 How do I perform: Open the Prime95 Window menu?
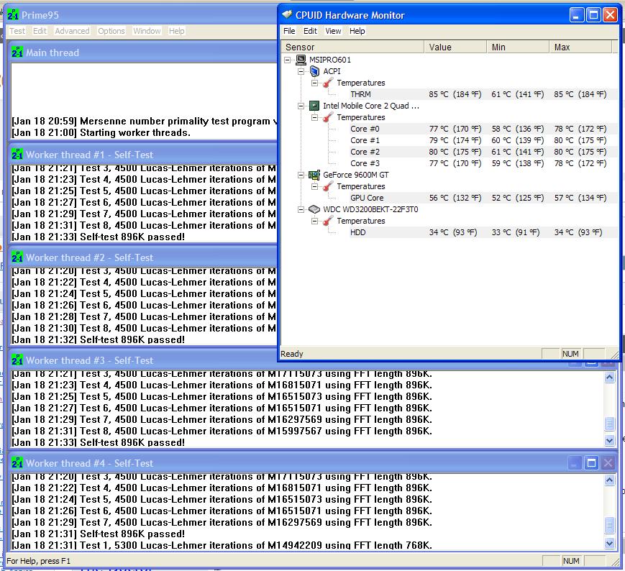pos(147,31)
